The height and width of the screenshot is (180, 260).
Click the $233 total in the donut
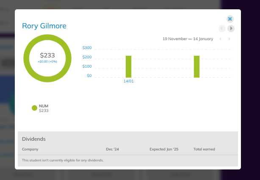tap(47, 55)
